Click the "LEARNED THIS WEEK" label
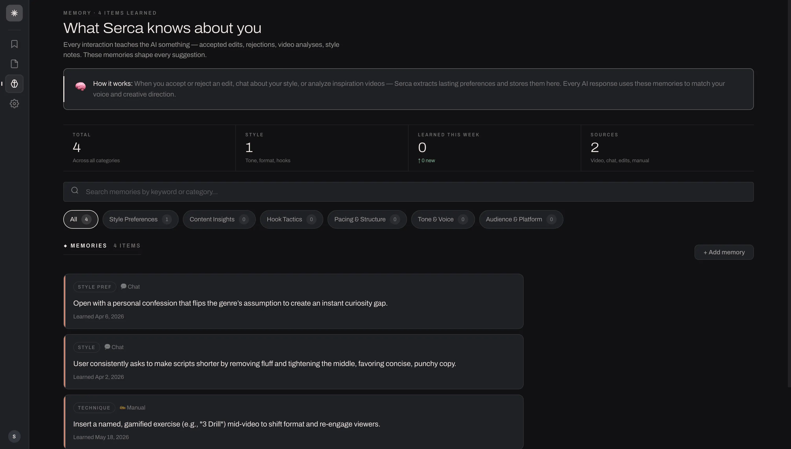 pos(449,135)
